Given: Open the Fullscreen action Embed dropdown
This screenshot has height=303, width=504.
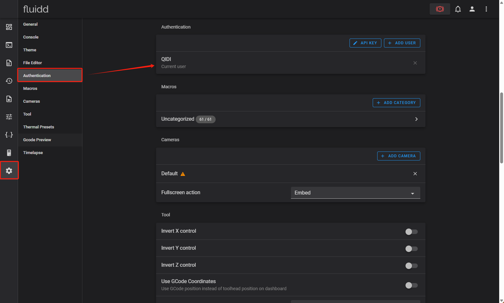Looking at the screenshot, I should pos(355,193).
